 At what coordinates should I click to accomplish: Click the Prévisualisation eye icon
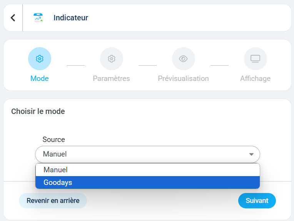click(184, 59)
